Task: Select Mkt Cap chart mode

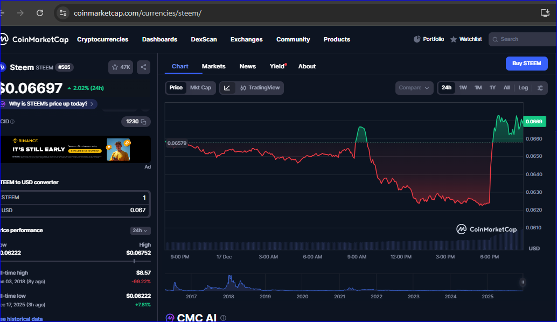Action: coord(201,88)
